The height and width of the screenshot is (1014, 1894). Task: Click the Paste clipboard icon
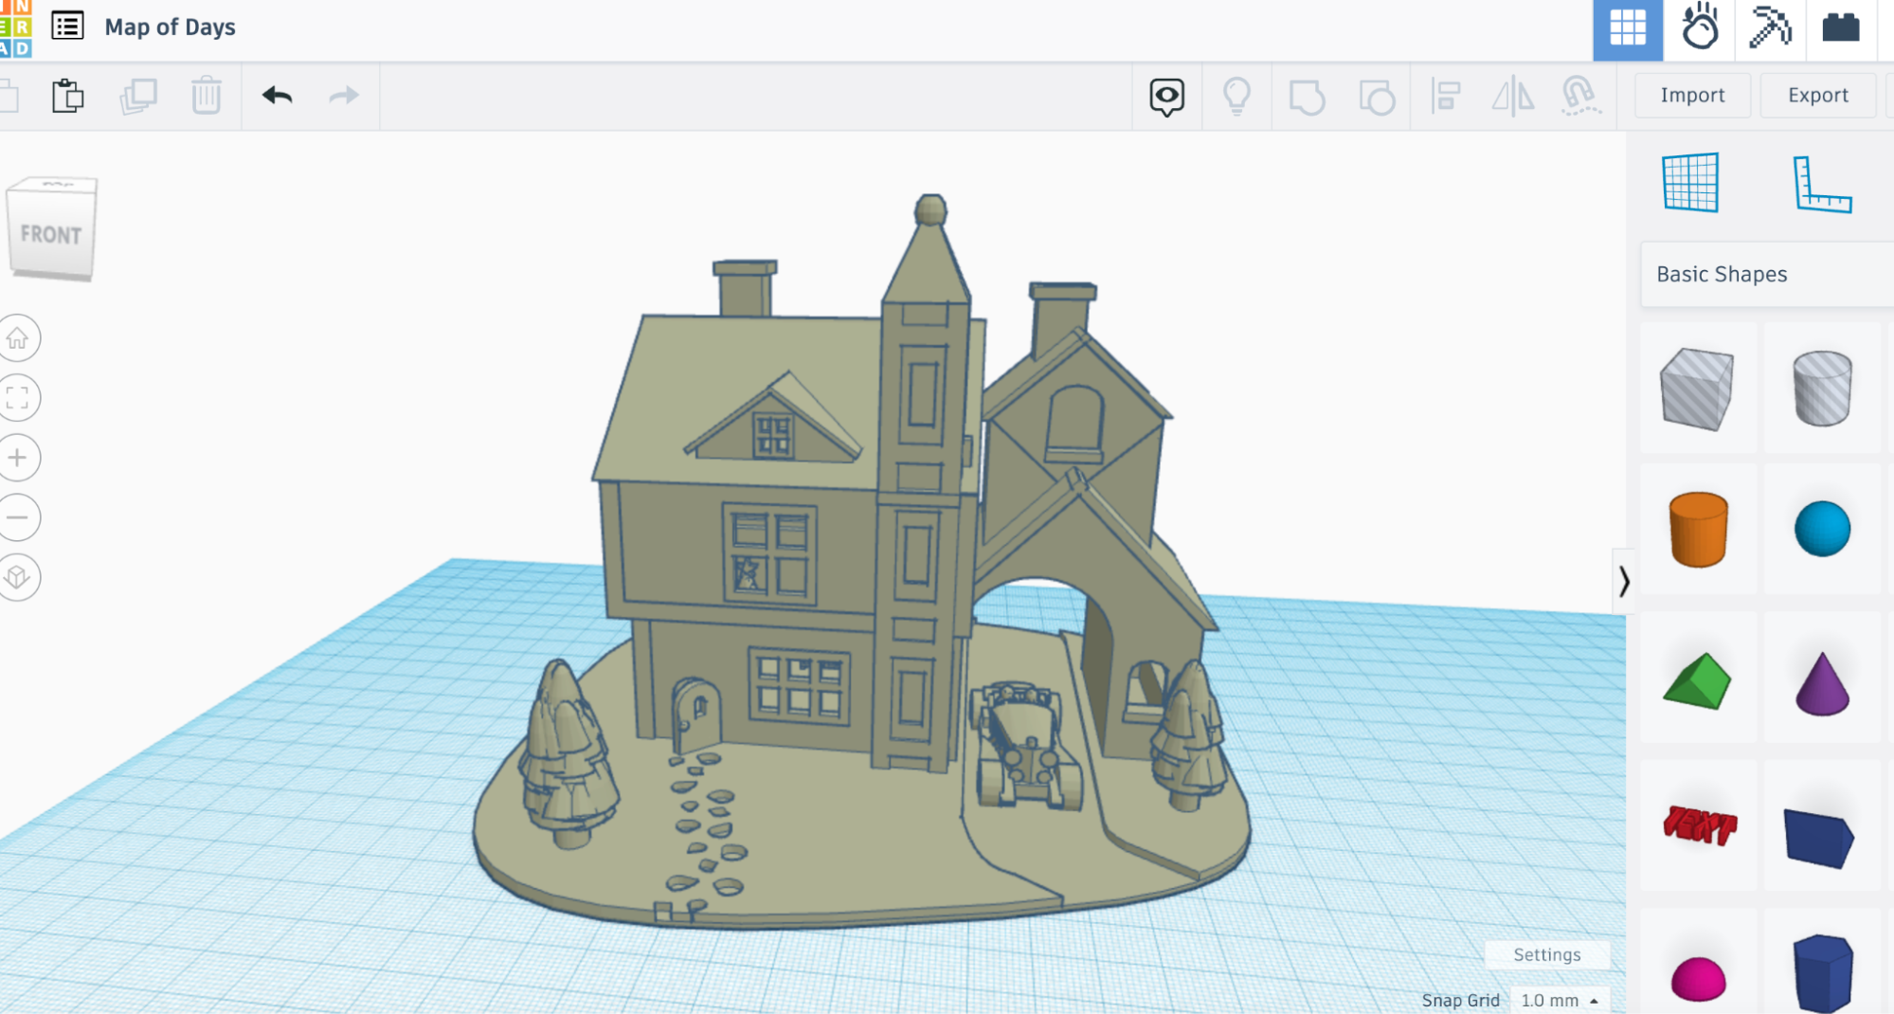(67, 96)
